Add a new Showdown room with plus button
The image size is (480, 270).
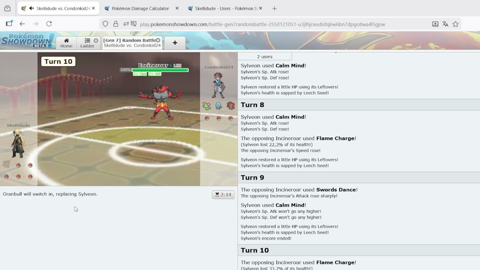pos(175,43)
